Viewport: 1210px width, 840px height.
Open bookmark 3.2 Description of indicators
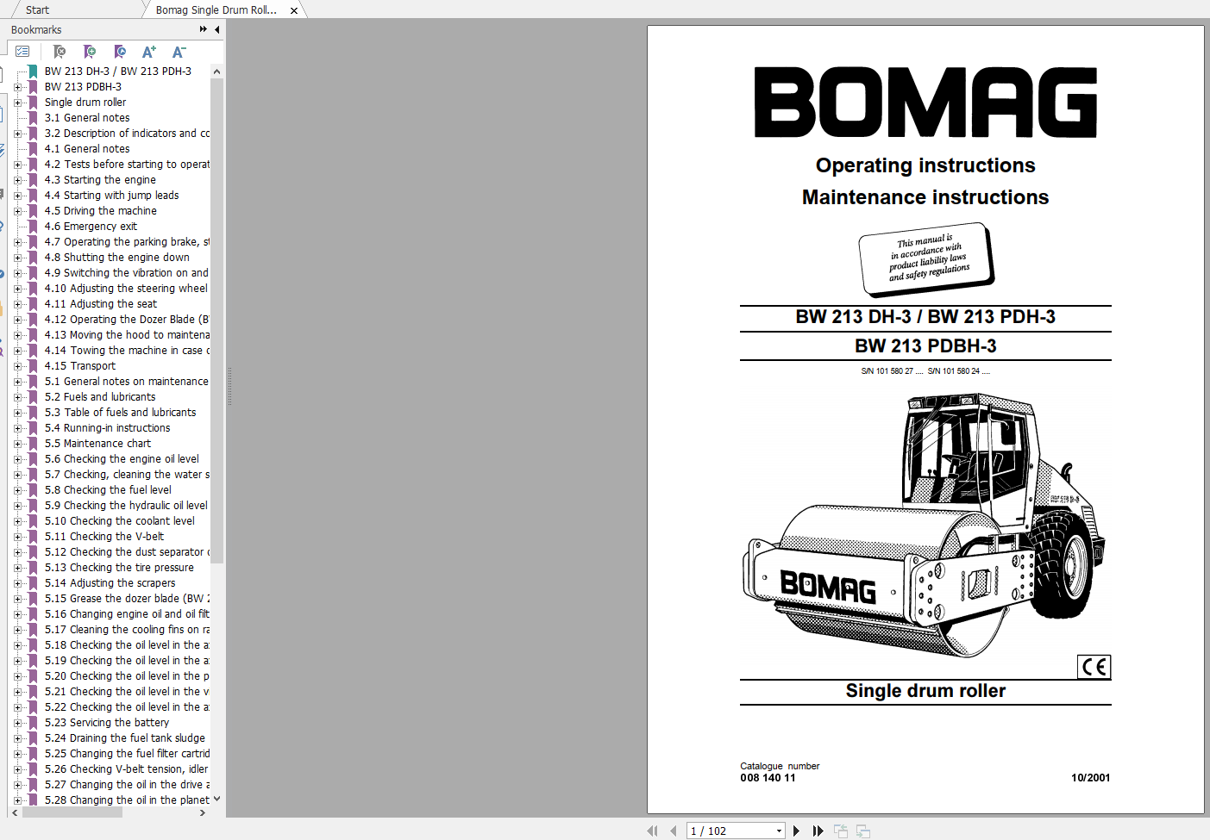(x=127, y=134)
